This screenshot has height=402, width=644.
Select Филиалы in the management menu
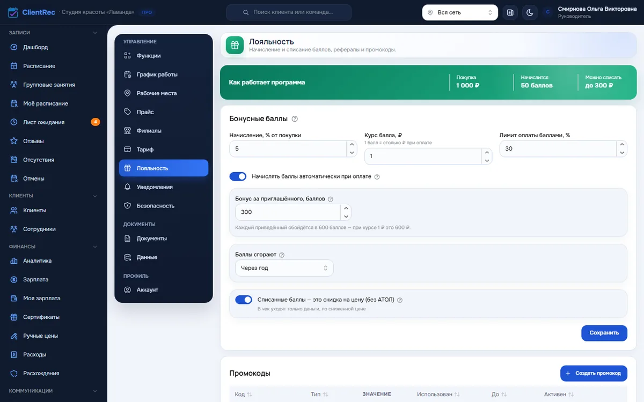click(164, 131)
